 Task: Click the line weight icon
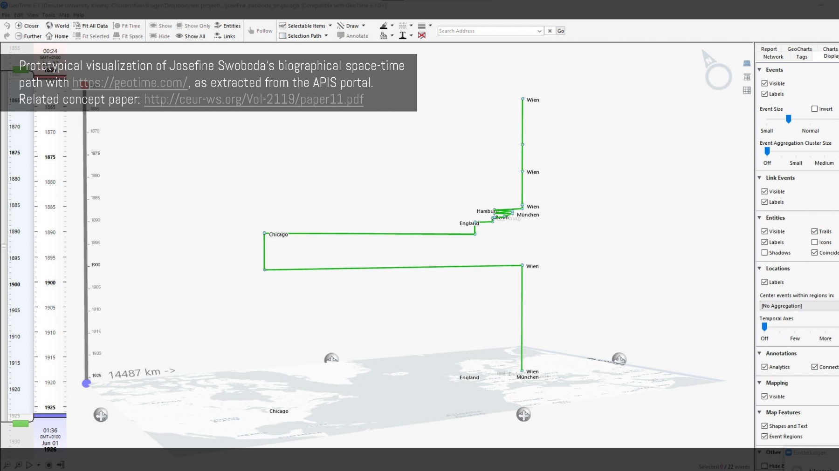422,26
